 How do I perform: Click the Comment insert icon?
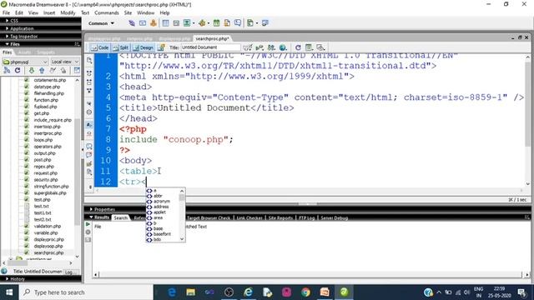pyautogui.click(x=238, y=23)
